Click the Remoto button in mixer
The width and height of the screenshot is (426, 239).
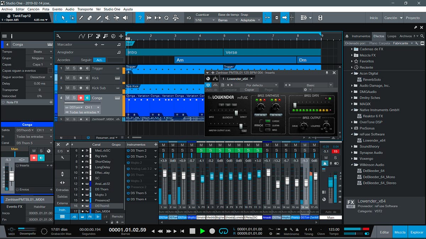pos(118,216)
